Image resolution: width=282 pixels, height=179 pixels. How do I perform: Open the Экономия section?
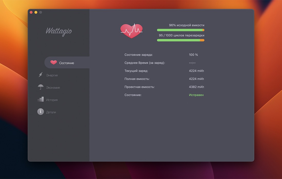coord(53,88)
